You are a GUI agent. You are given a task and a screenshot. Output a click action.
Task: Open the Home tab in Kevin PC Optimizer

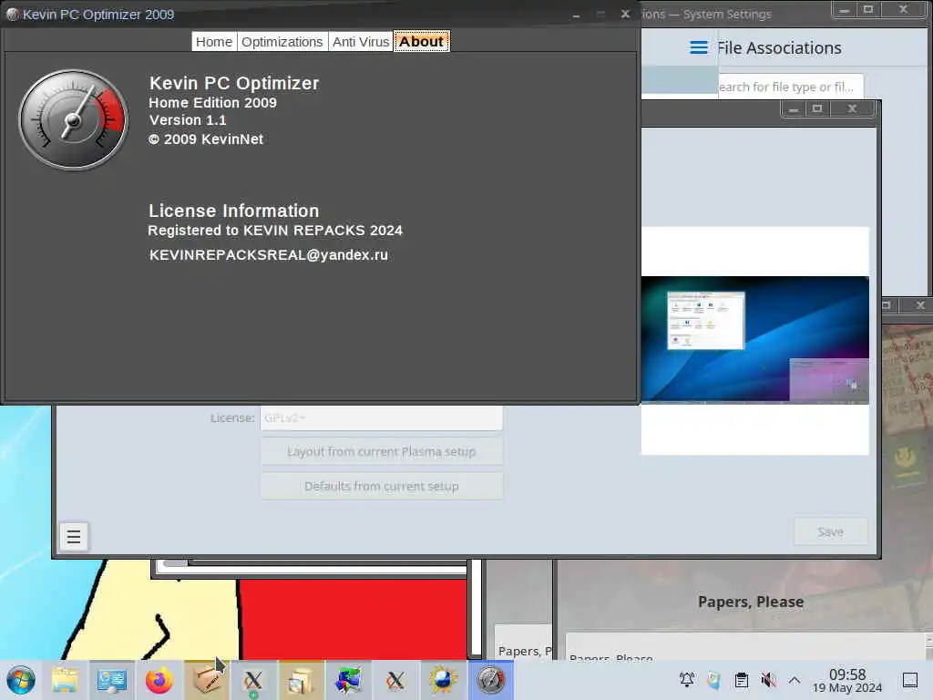click(214, 42)
